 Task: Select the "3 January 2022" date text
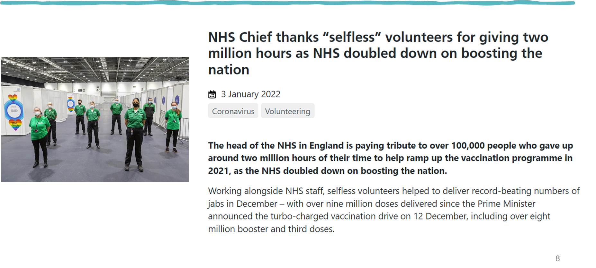click(251, 94)
